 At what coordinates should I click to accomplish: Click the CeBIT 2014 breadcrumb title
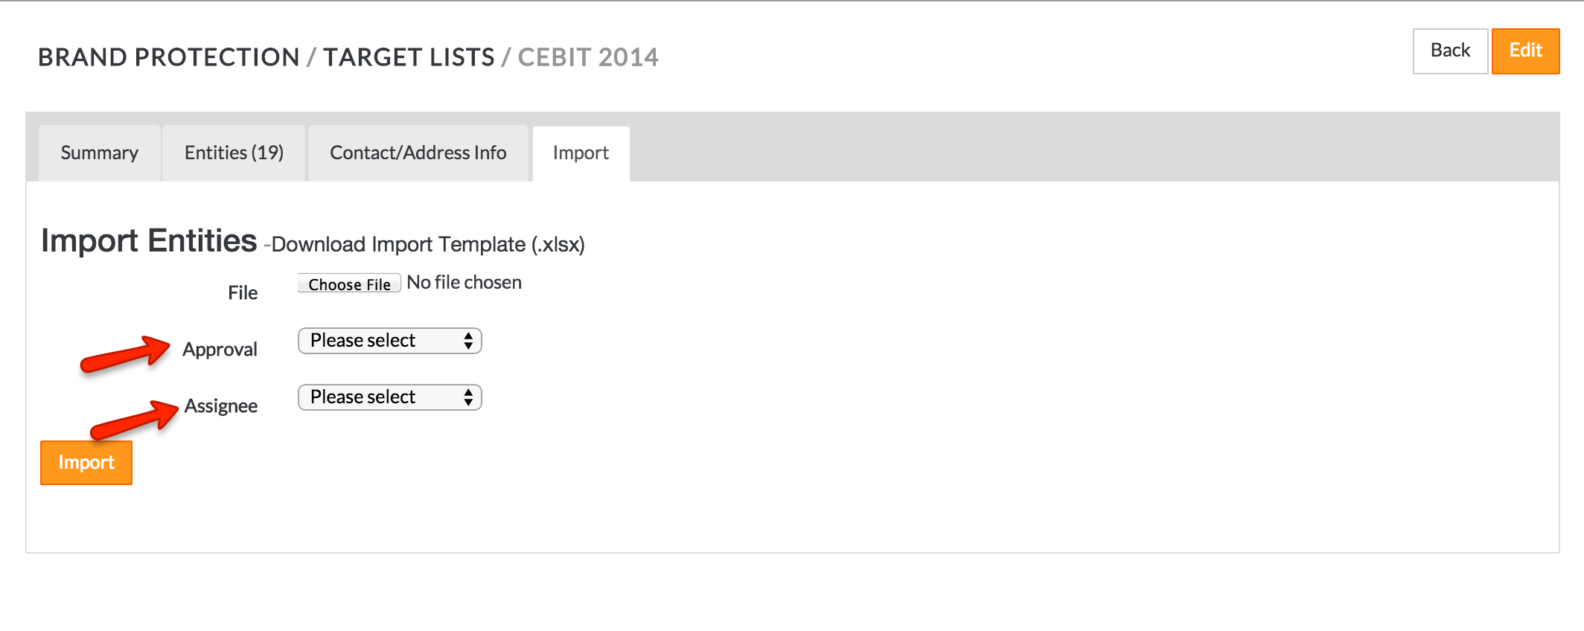click(588, 57)
